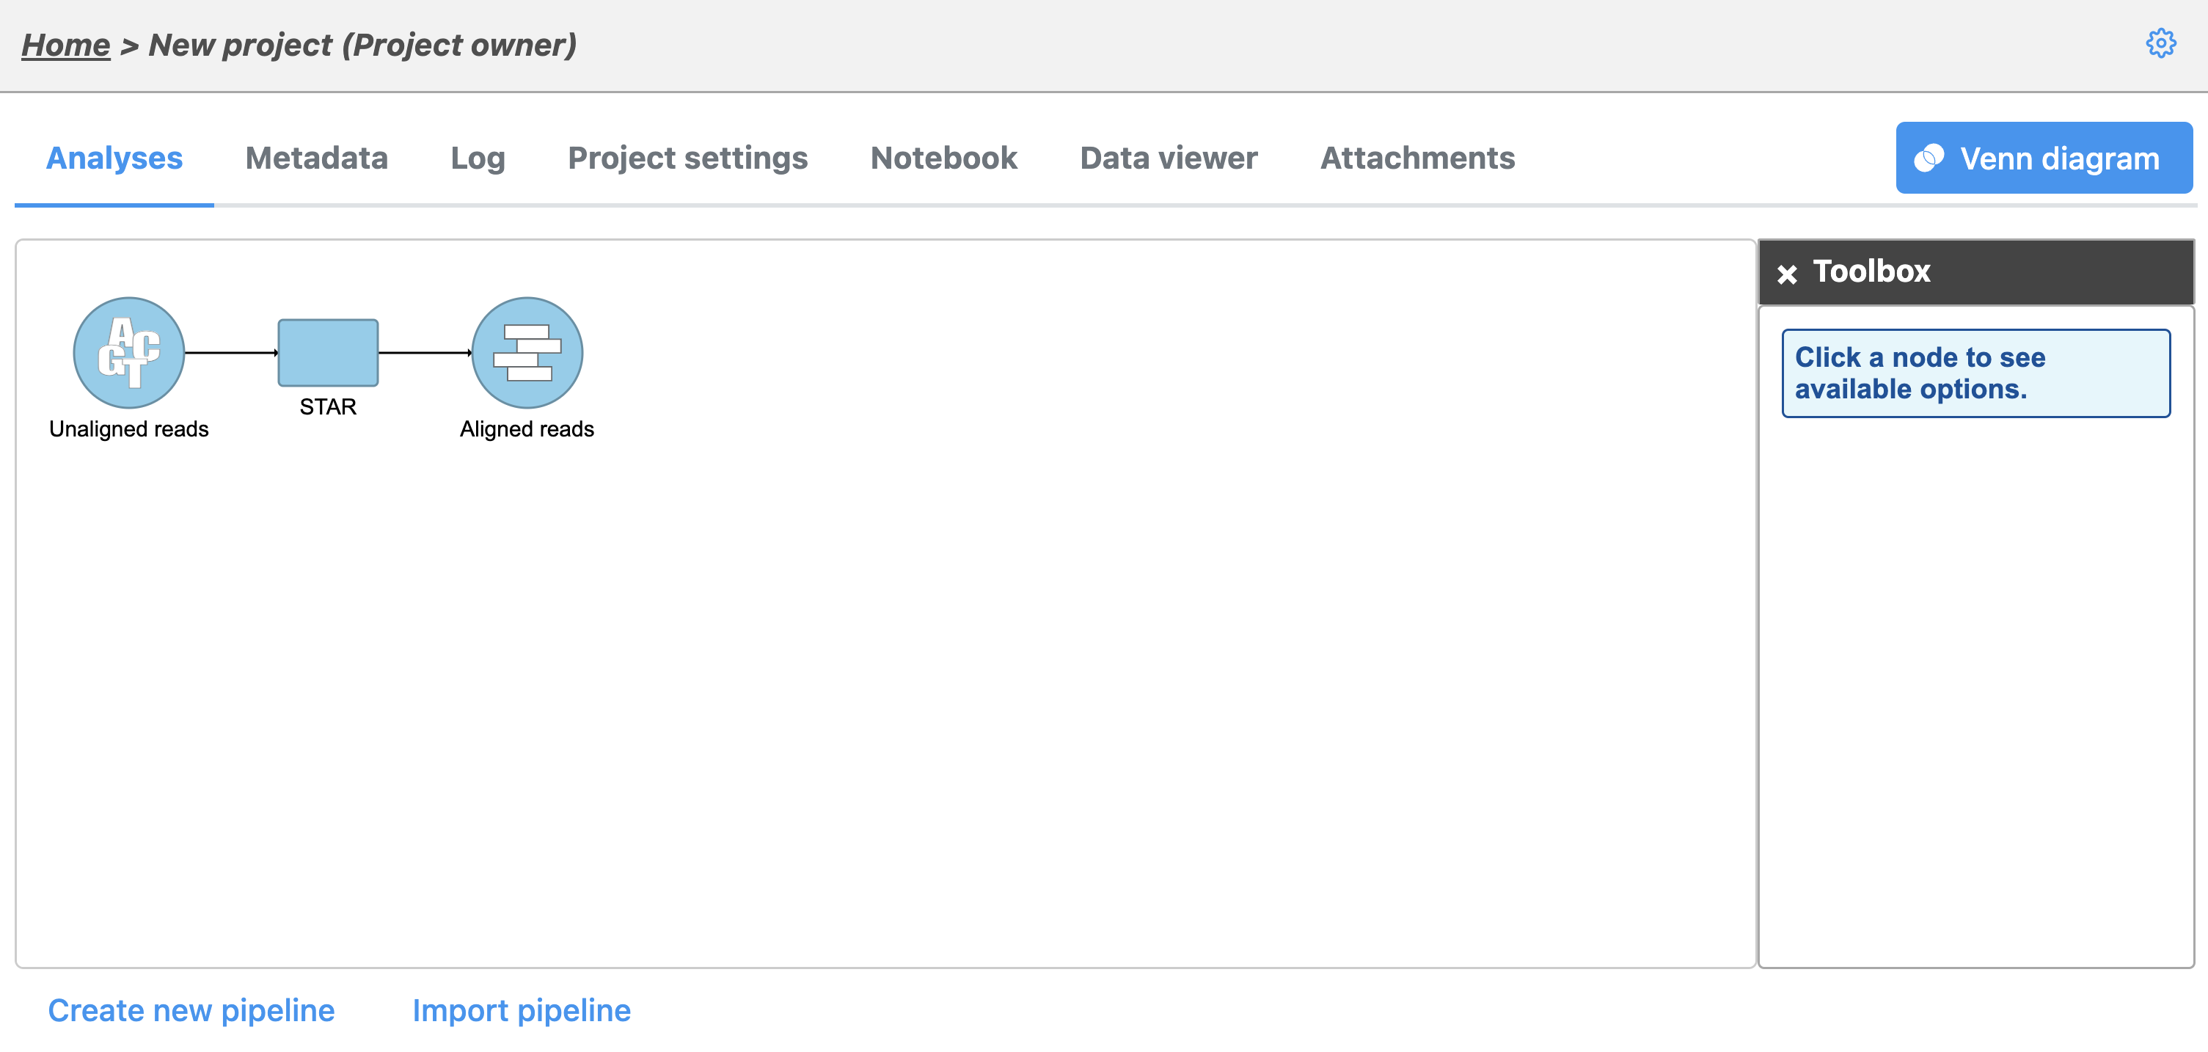2208x1052 pixels.
Task: Click the Venn diagram circles icon
Action: point(1929,158)
